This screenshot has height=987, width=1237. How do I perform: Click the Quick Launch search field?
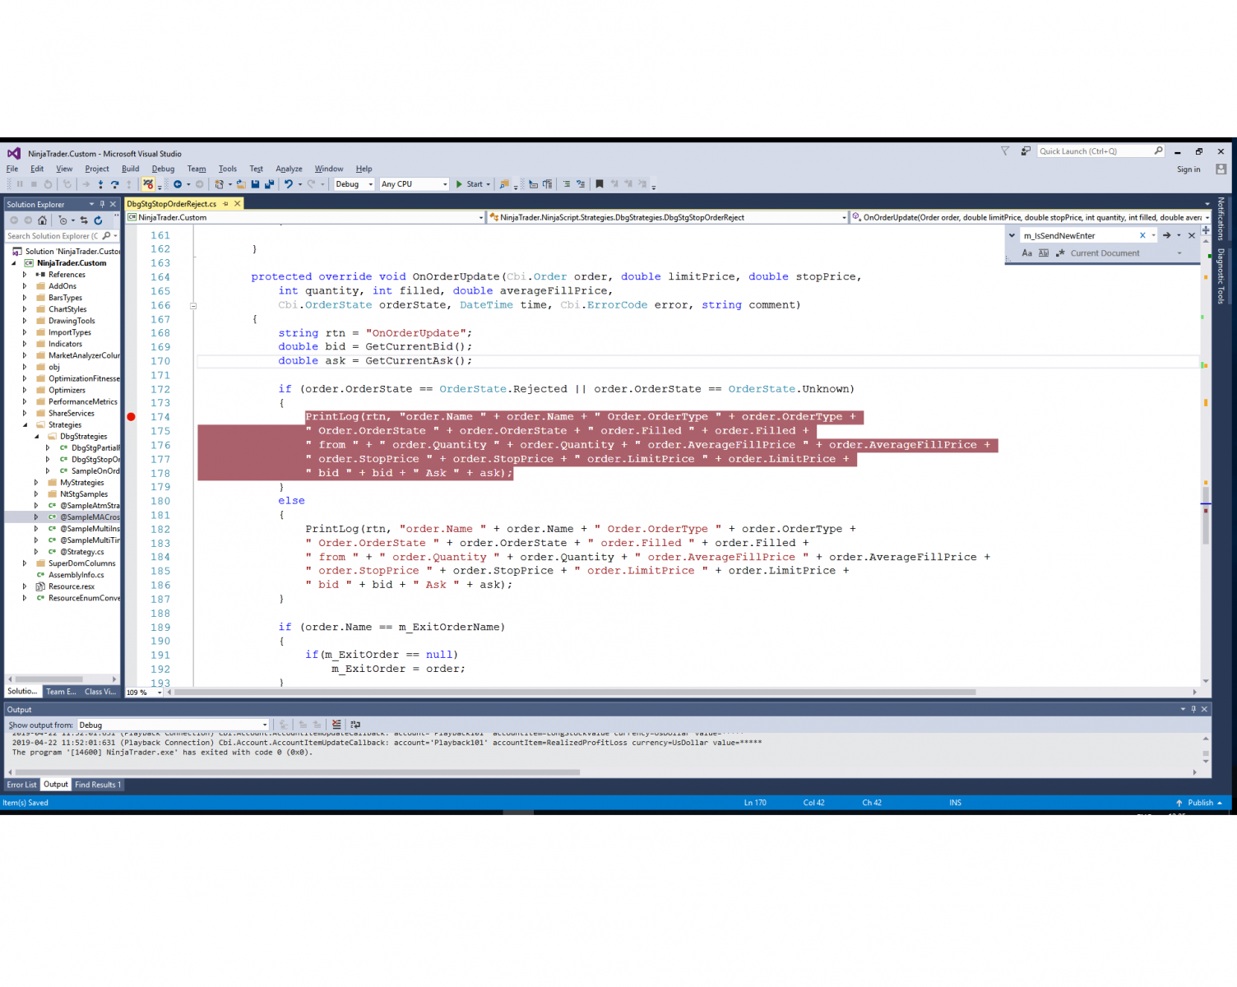tap(1100, 151)
